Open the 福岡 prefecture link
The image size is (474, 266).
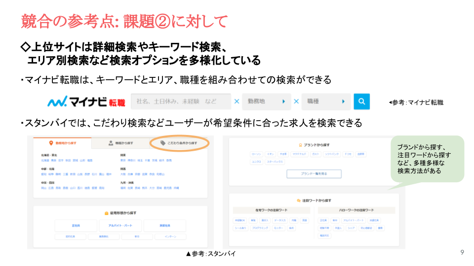click(x=123, y=188)
